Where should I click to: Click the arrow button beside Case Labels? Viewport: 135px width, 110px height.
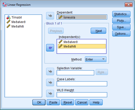click(x=50, y=82)
